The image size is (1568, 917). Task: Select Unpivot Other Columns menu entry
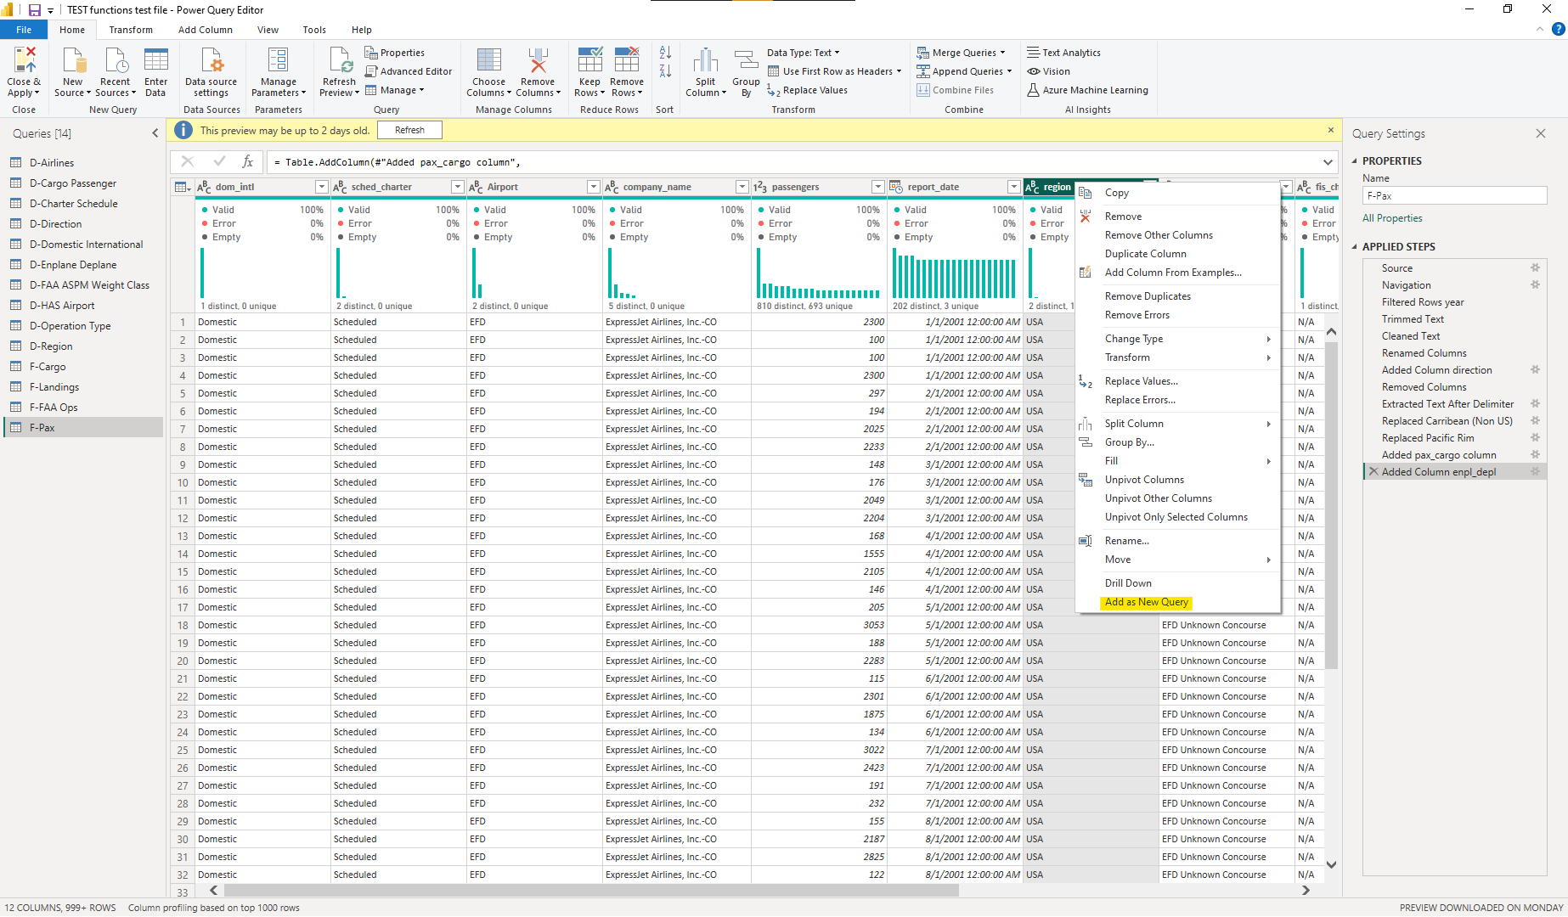tap(1158, 498)
